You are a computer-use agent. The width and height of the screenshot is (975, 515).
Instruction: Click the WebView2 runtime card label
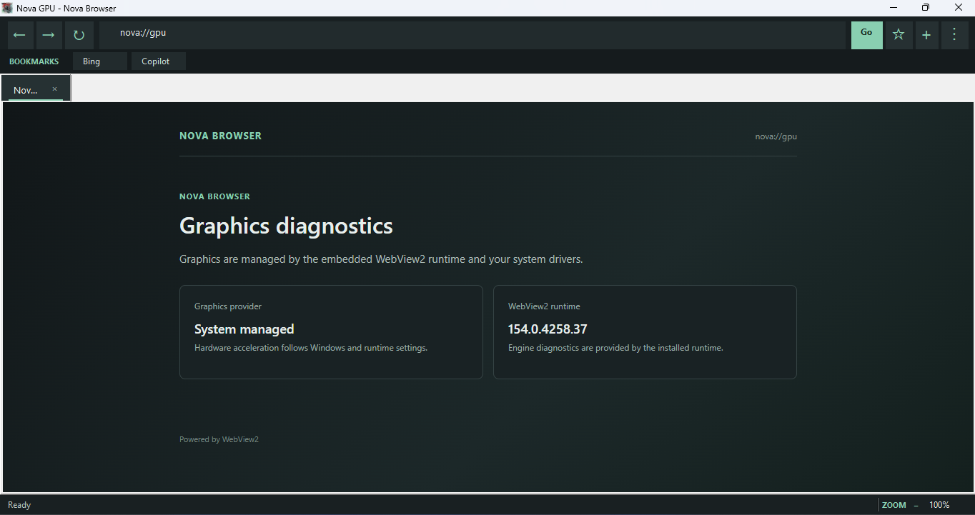(x=544, y=306)
